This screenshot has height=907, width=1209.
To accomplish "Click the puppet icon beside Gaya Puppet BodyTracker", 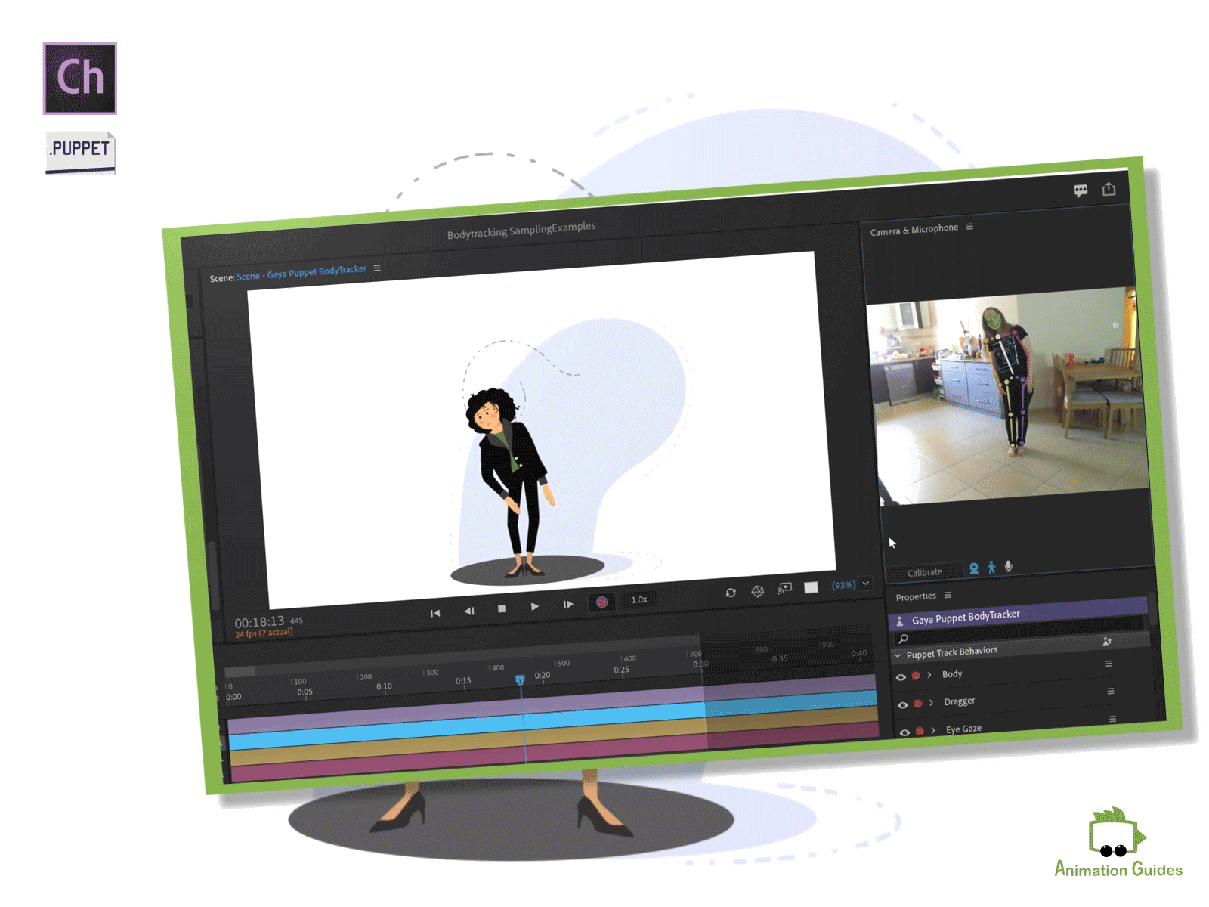I will [899, 621].
